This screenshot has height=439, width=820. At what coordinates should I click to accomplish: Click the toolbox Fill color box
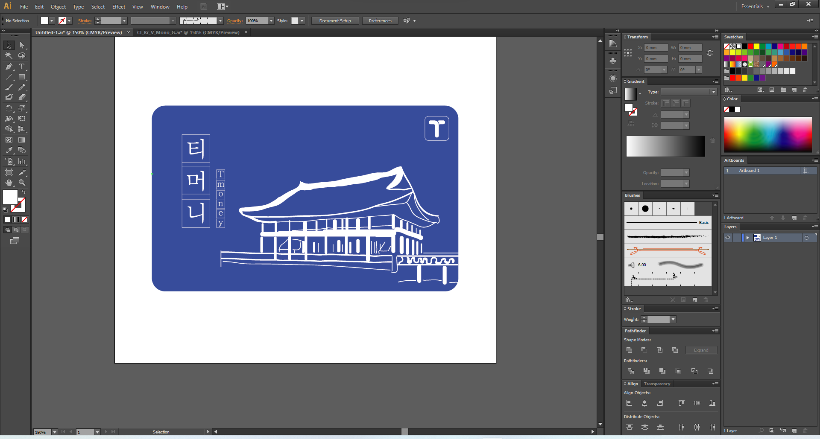pyautogui.click(x=10, y=197)
